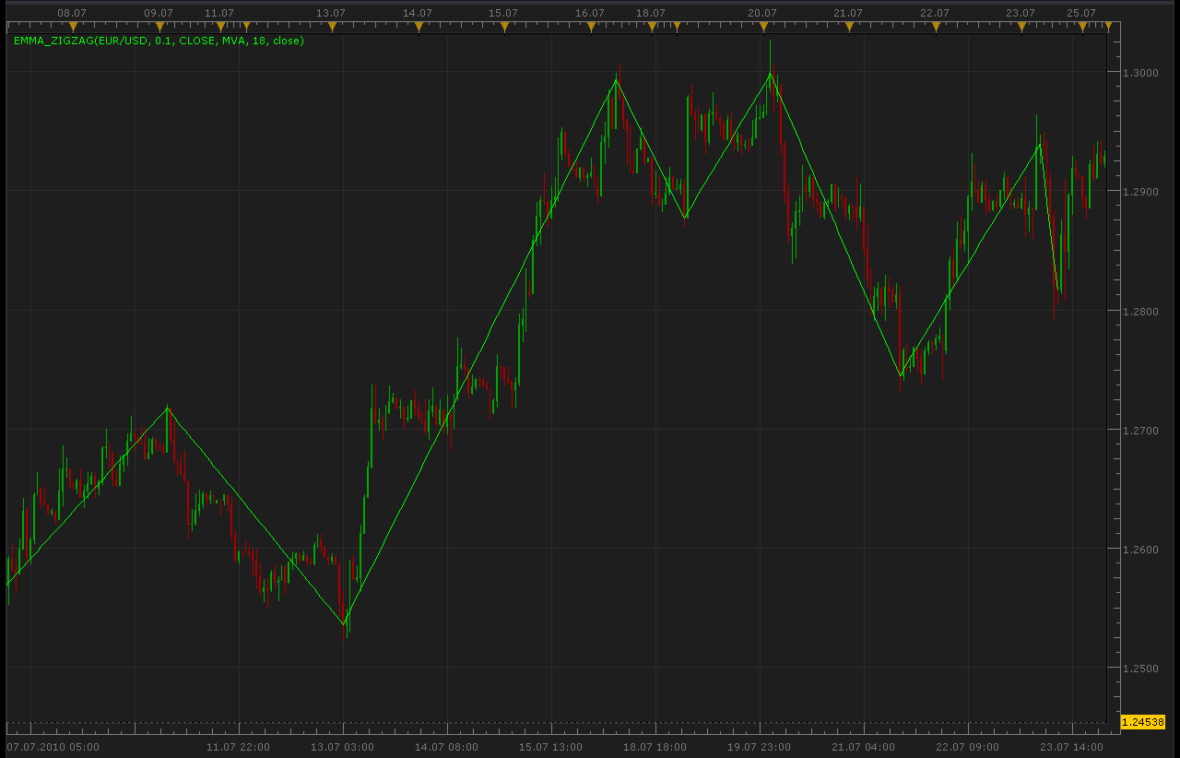Click the 1.2900 price level on axis
Viewport: 1180px width, 758px height.
point(1140,192)
